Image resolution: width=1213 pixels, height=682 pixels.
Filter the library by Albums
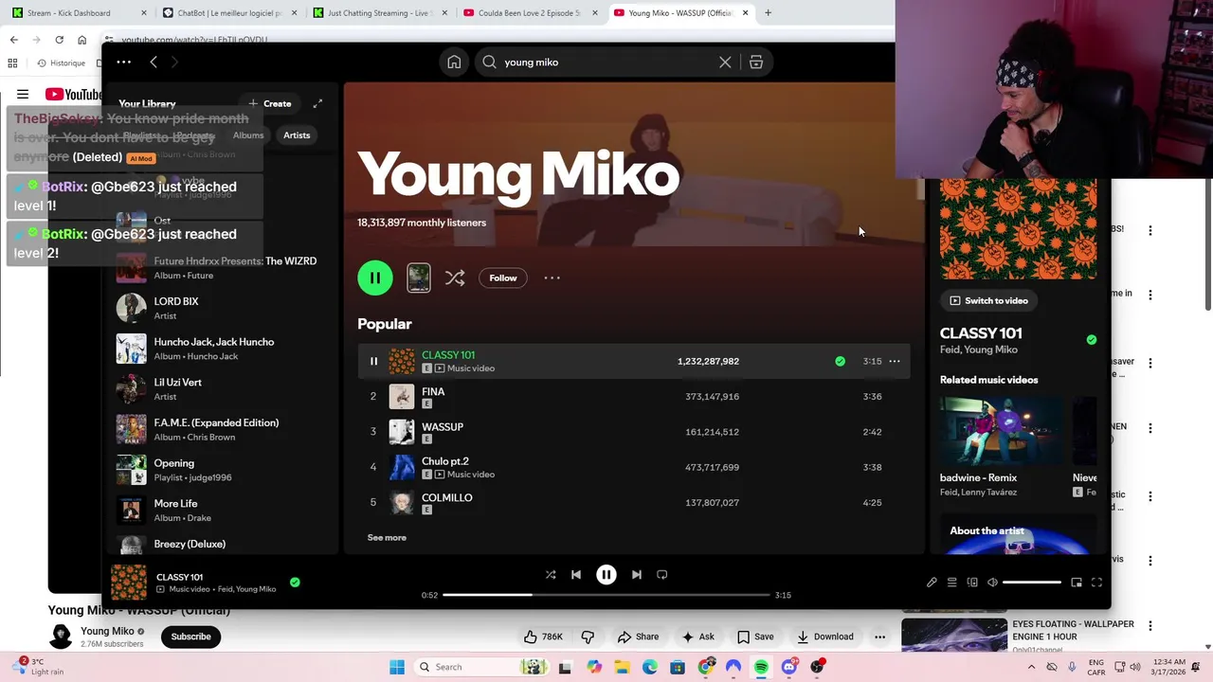pyautogui.click(x=248, y=135)
